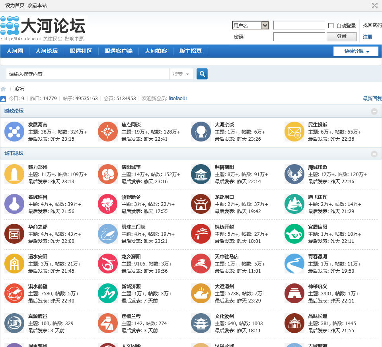
Task: Open the 腾飞焦作 mountain icon
Action: 294,204
